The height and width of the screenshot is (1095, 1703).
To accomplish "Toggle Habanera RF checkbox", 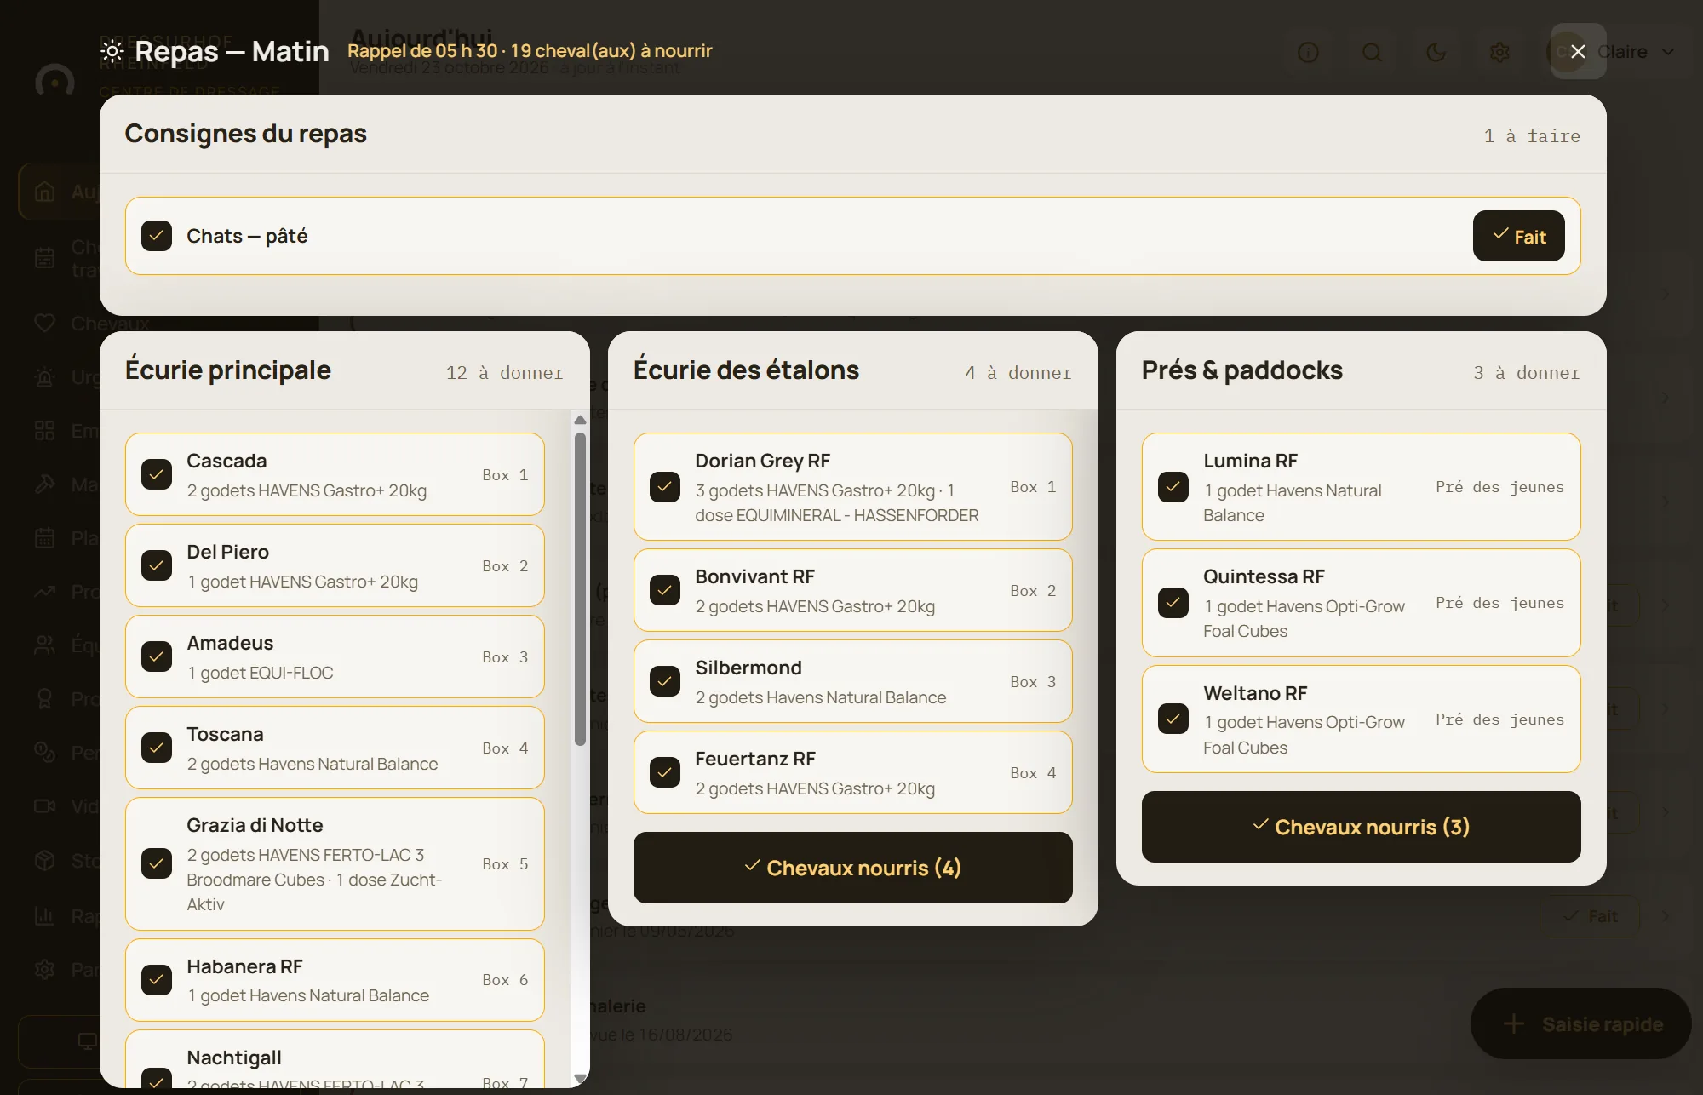I will click(x=157, y=980).
